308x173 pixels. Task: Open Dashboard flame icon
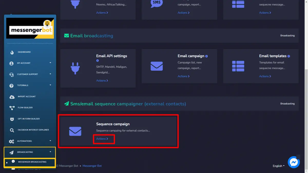click(x=12, y=52)
